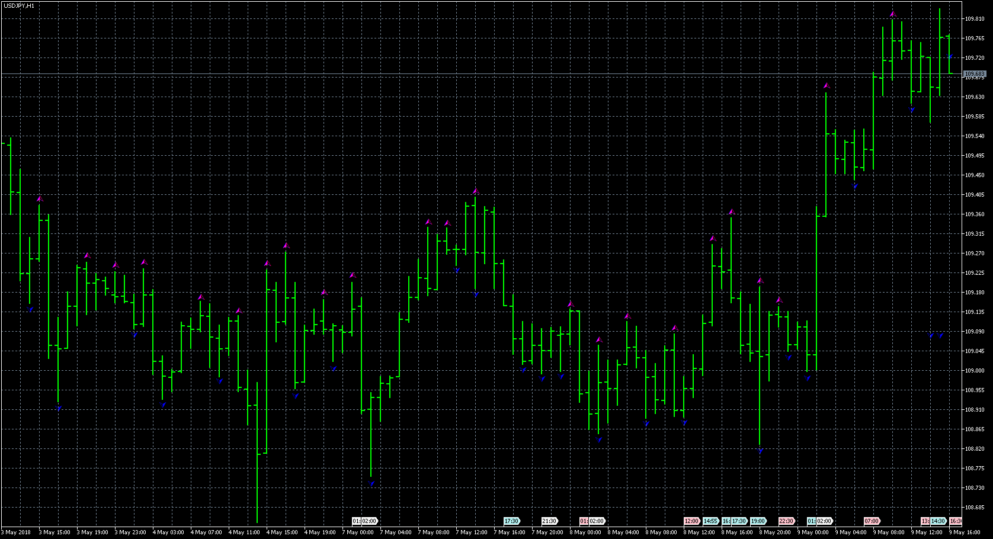The width and height of the screenshot is (993, 539).
Task: Click the 108.685 price scale label
Action: coord(975,508)
